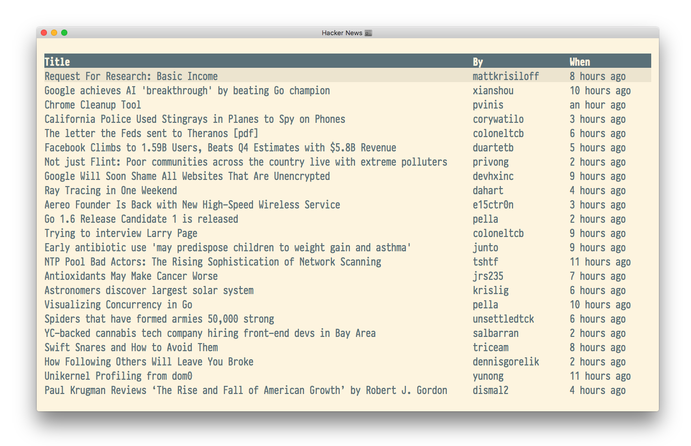Click the Hacker News window title
The width and height of the screenshot is (691, 446).
coord(342,33)
